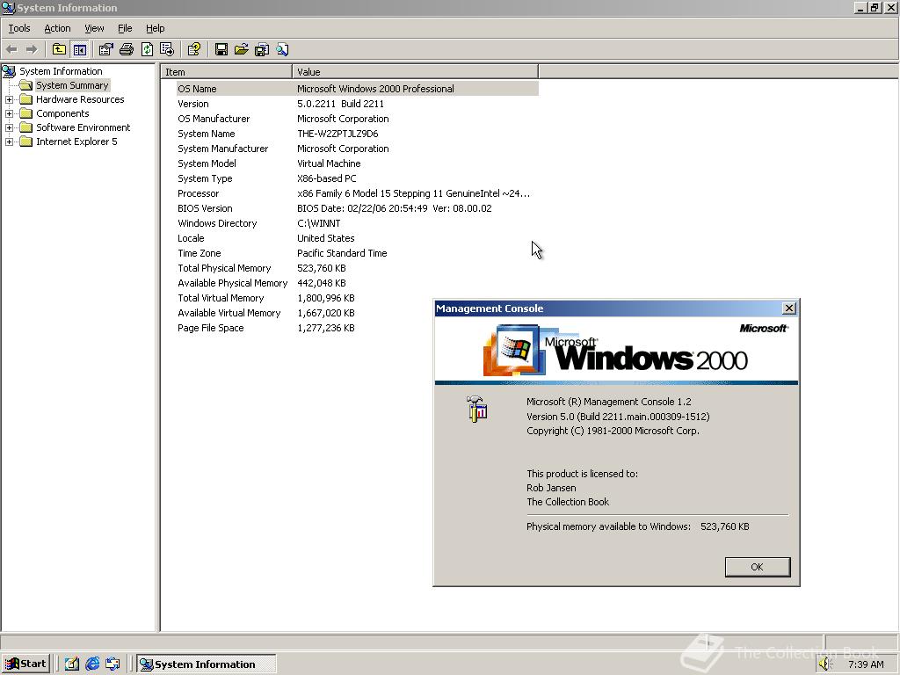Select the System Model row
Image resolution: width=900 pixels, height=675 pixels.
[358, 163]
